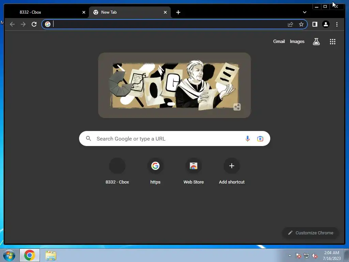Click the Google icon in the address bar
The image size is (349, 262).
pos(48,24)
